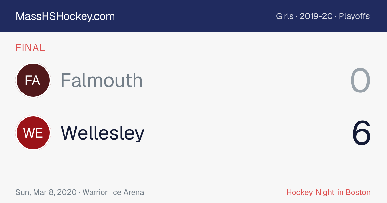
Task: Click the dot separator before Warrior Ice Arena
Action: pos(80,193)
